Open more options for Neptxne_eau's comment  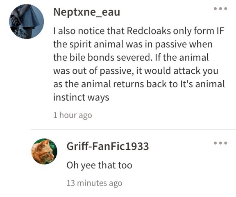click(220, 9)
